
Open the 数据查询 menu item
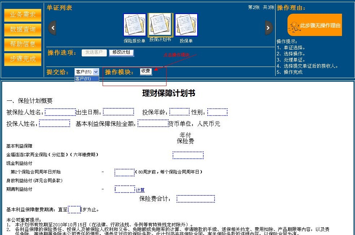(23, 30)
